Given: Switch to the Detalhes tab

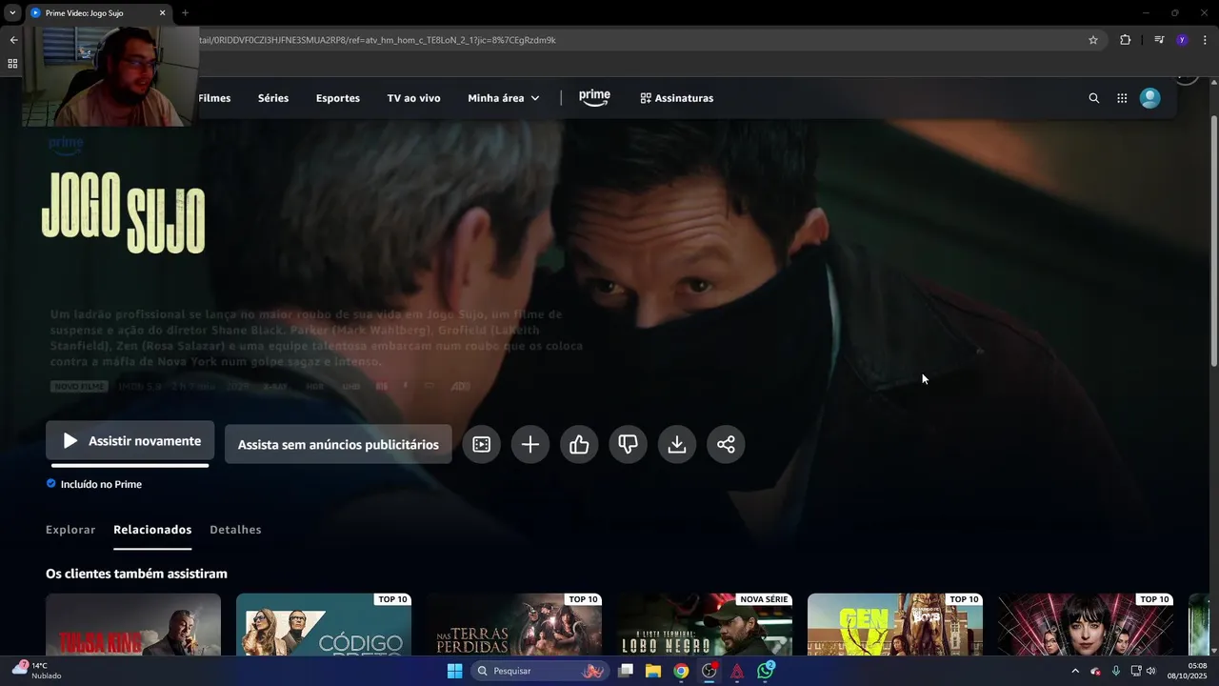Looking at the screenshot, I should click(x=235, y=530).
